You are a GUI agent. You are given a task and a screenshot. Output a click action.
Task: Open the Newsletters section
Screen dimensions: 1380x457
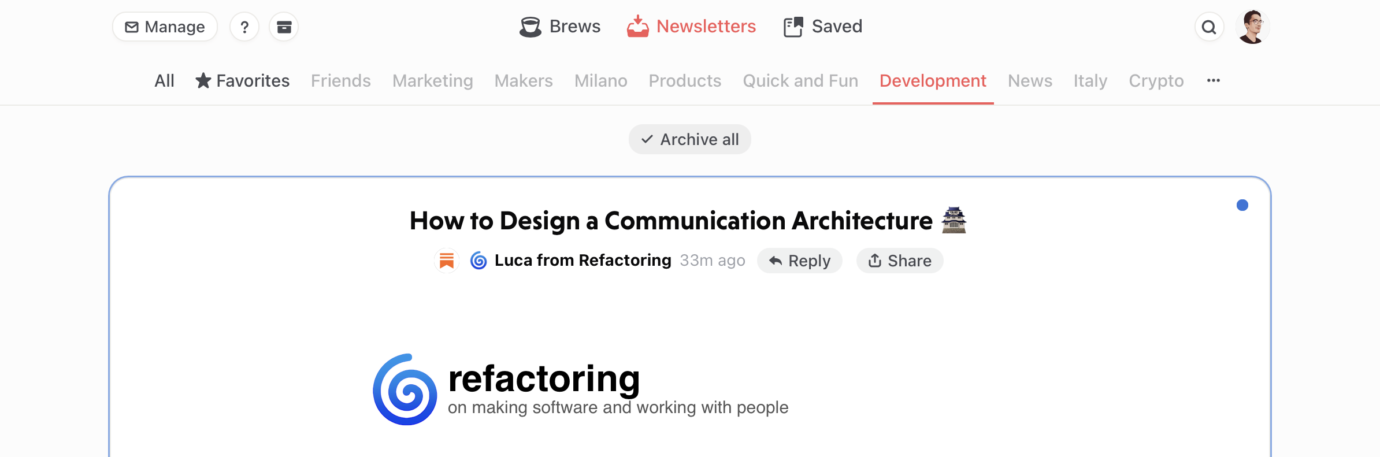pos(691,27)
